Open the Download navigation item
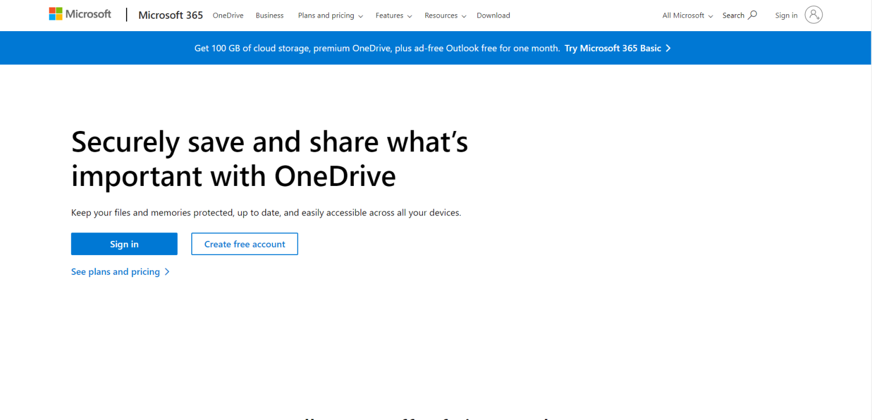Image resolution: width=872 pixels, height=420 pixels. (493, 15)
